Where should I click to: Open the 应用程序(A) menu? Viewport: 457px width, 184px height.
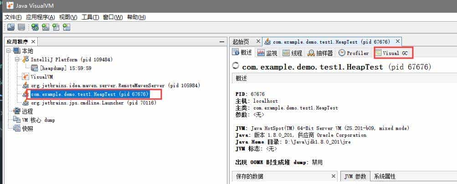pyautogui.click(x=41, y=17)
